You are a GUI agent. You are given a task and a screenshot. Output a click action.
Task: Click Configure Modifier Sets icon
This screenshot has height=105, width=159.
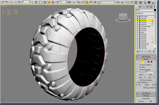tap(154, 51)
